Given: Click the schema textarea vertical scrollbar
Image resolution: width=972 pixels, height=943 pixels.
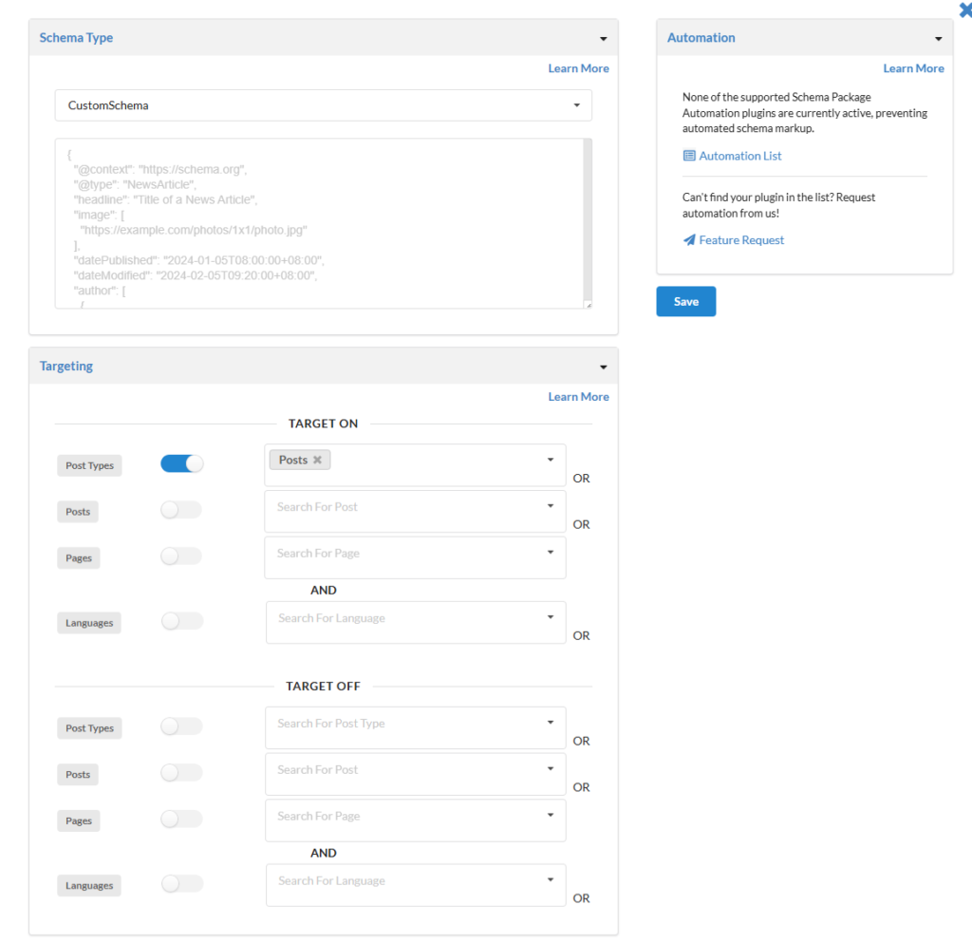Looking at the screenshot, I should 588,218.
